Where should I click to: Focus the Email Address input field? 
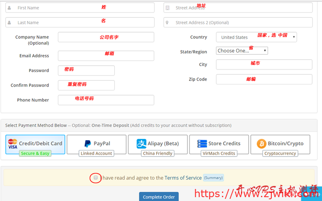tap(106, 56)
